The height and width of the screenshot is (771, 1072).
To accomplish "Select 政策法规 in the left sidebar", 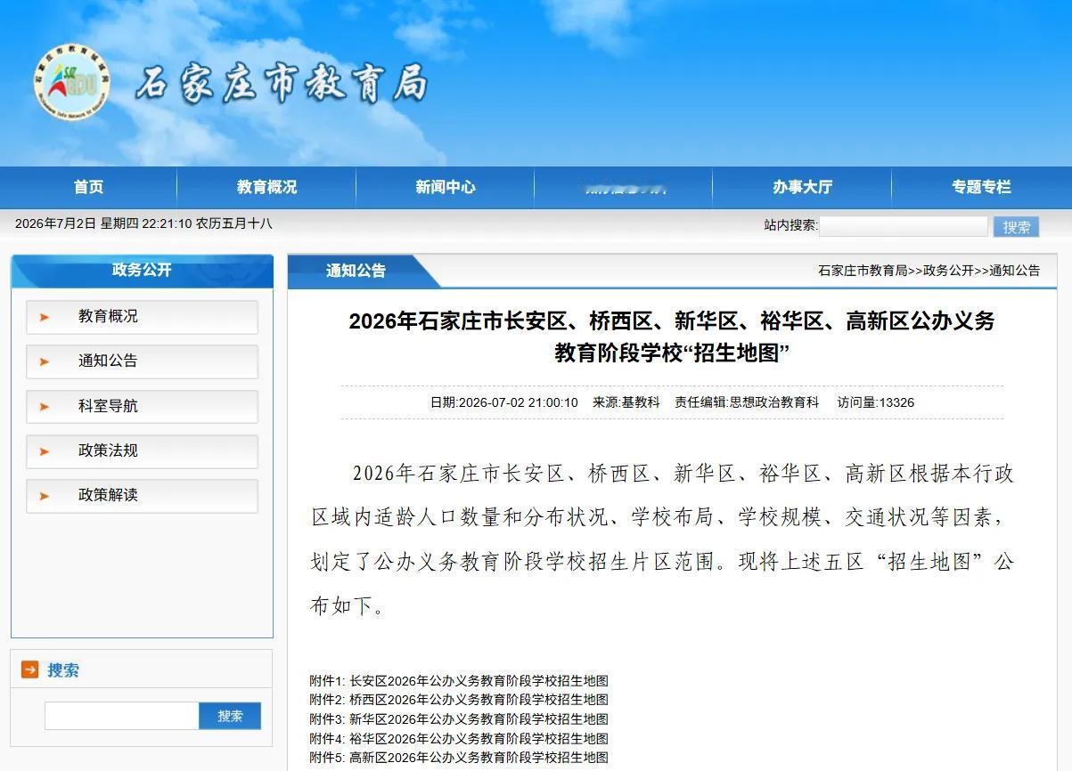I will [x=143, y=451].
